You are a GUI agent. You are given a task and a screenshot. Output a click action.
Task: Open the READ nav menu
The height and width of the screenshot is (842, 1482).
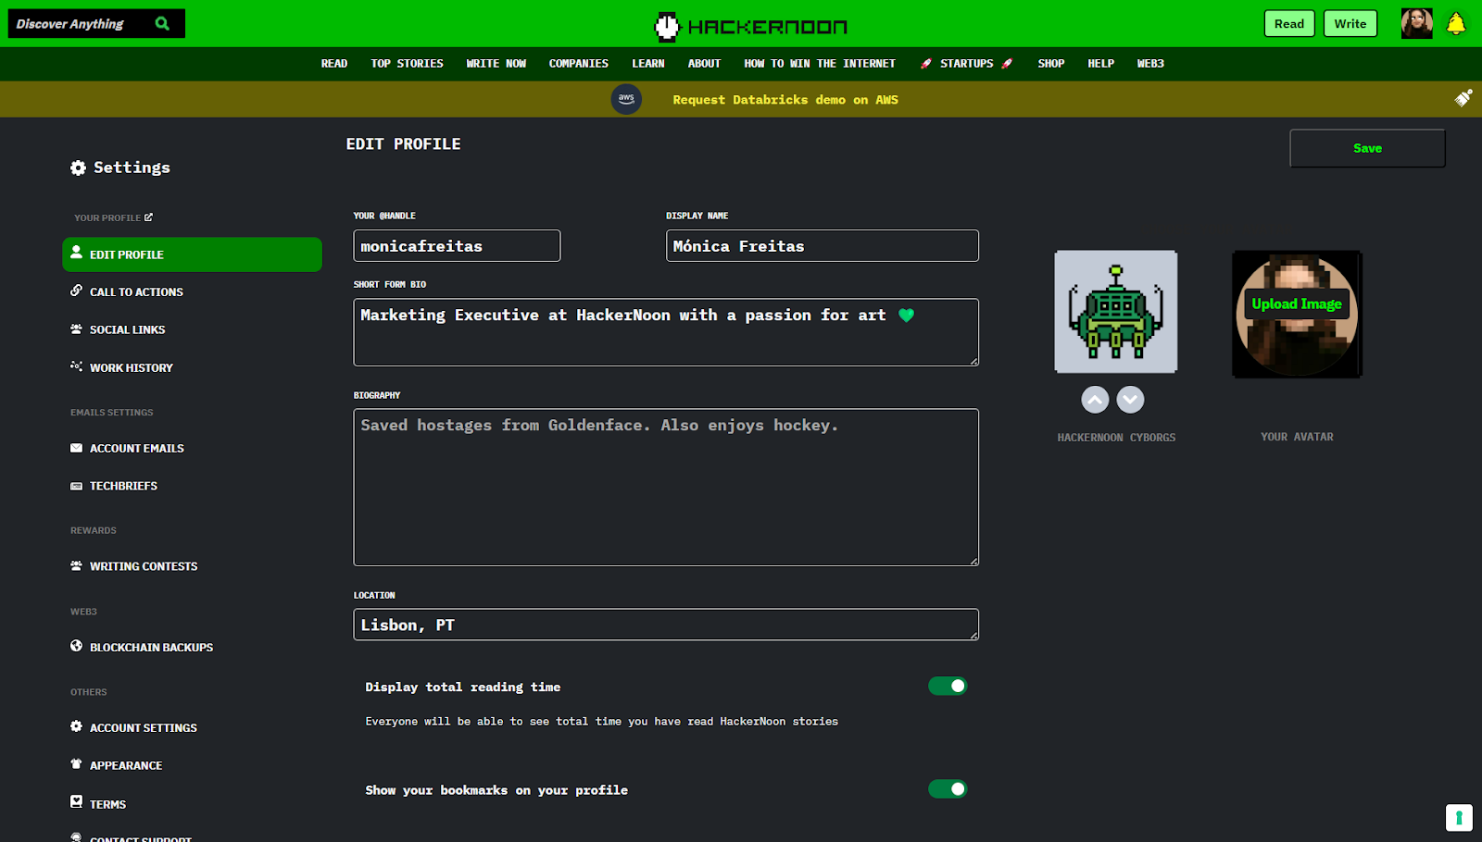(334, 64)
